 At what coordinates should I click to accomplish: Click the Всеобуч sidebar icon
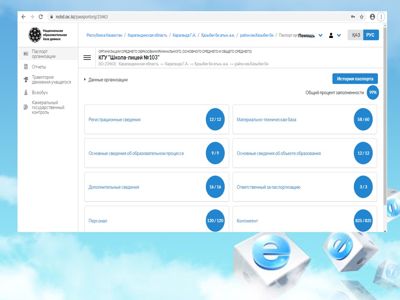coord(26,92)
